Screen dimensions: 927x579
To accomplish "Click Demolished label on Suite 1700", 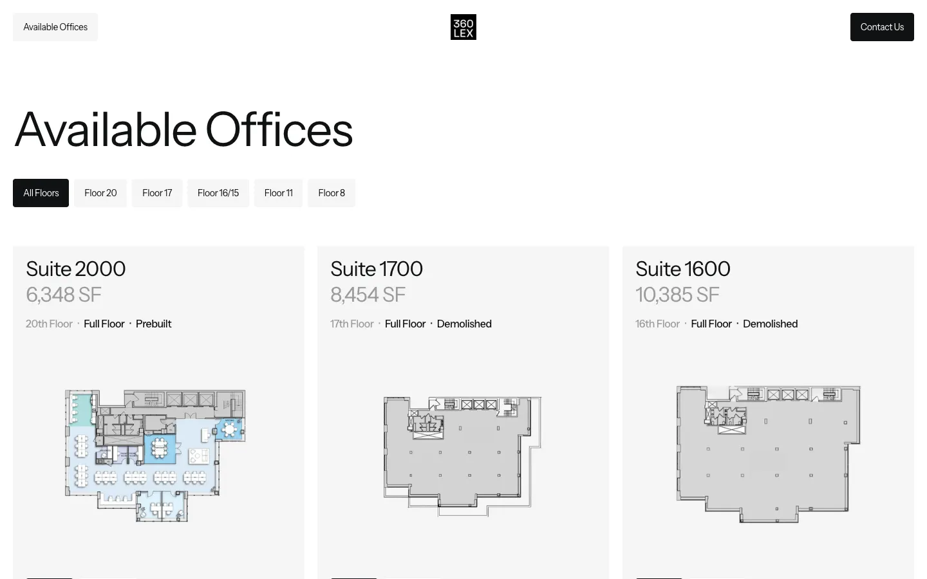I will click(x=464, y=324).
